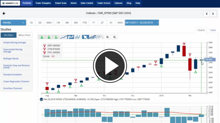Click monthly red triangle in legend

pyautogui.click(x=44, y=46)
